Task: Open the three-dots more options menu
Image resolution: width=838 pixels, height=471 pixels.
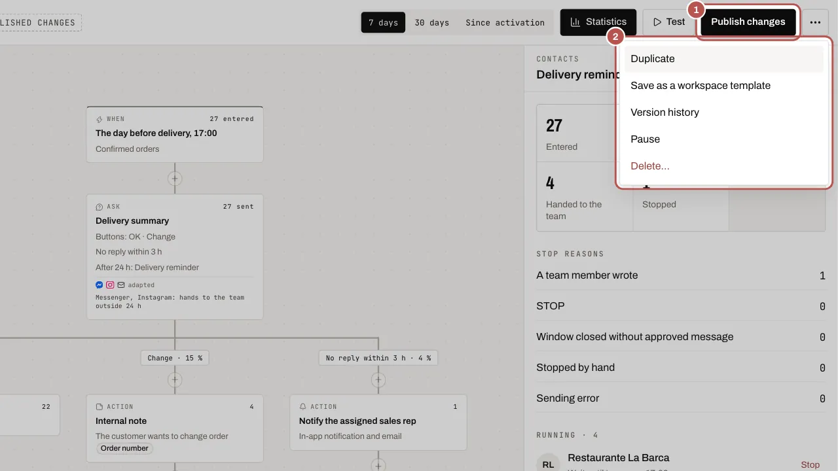Action: click(815, 22)
